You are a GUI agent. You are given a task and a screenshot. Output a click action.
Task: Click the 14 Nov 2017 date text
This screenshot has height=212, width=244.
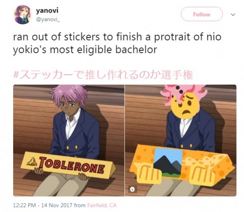[57, 205]
